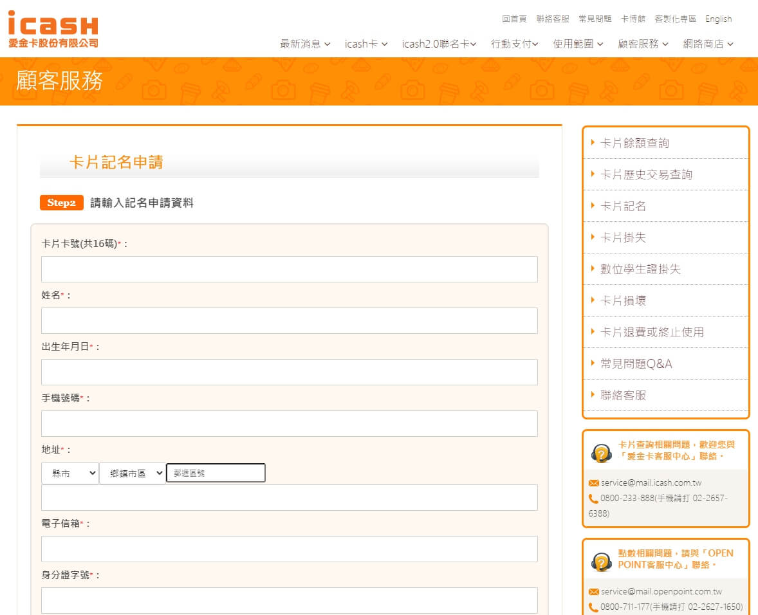Image resolution: width=758 pixels, height=615 pixels.
Task: Click the OPEN POINT help headset icon
Action: pyautogui.click(x=601, y=562)
